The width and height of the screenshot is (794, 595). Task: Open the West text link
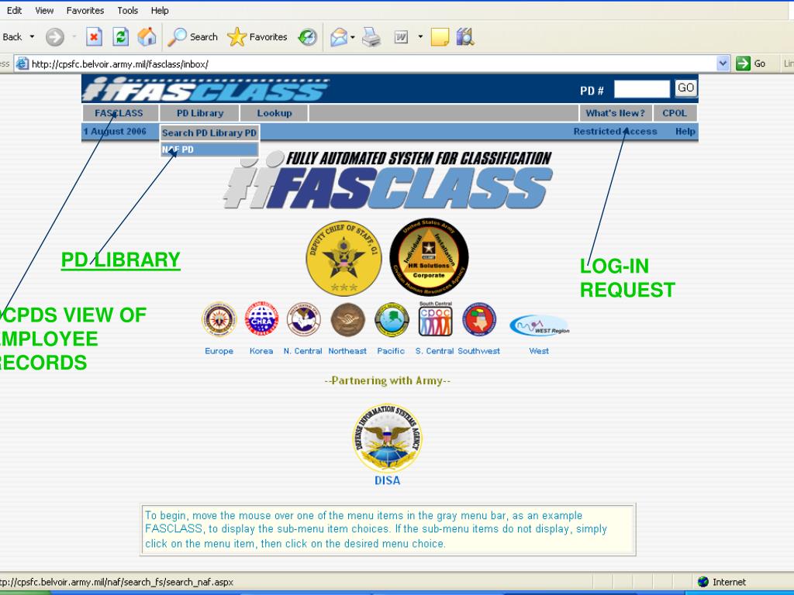coord(539,351)
